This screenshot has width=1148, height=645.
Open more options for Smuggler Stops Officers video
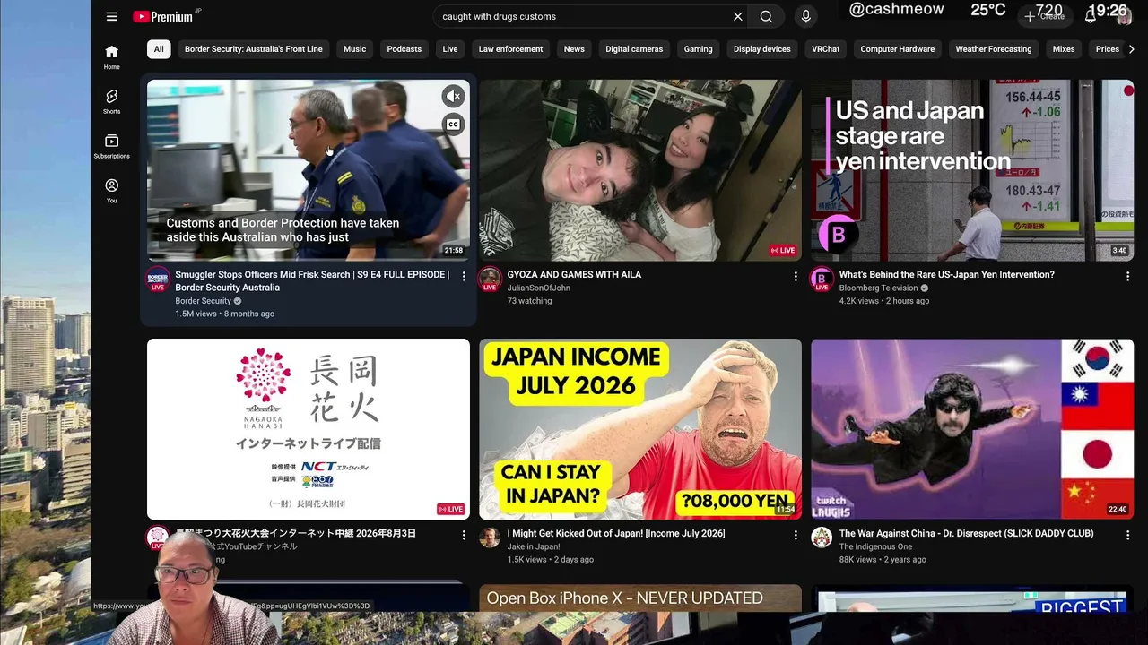point(464,277)
